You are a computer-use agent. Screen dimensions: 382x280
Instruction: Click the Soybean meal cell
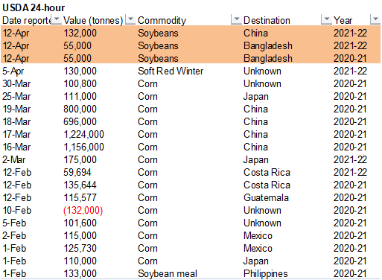click(x=168, y=274)
